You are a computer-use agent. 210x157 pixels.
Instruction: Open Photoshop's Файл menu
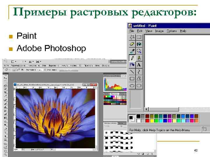[6, 65]
